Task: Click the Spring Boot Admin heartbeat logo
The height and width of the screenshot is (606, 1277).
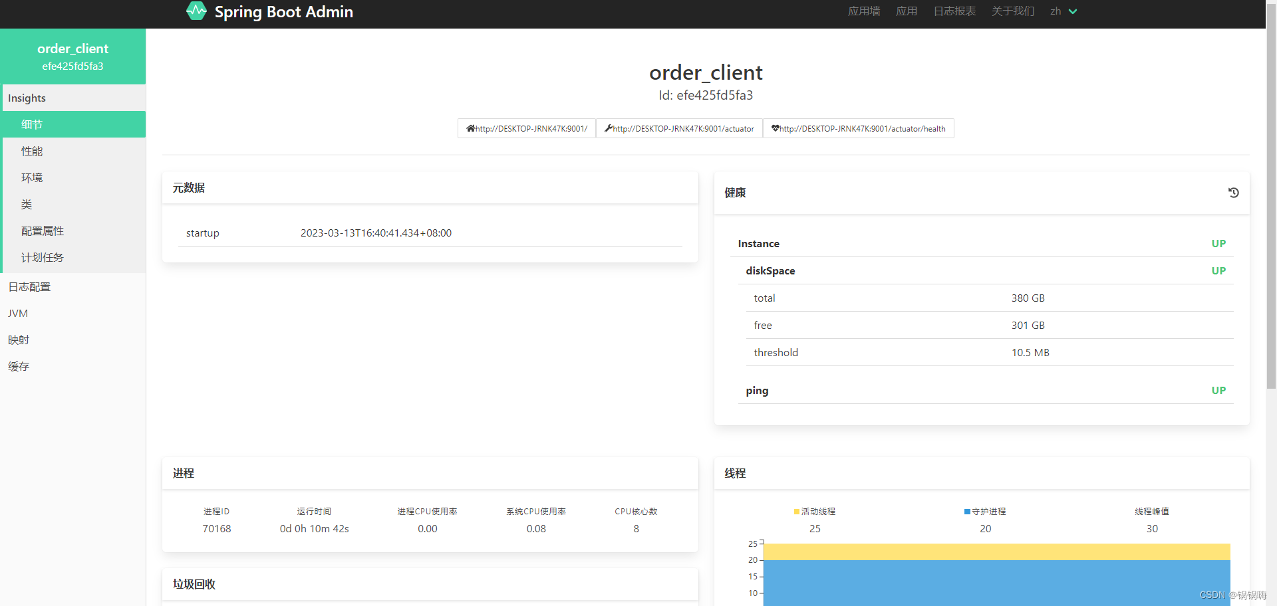Action: (x=196, y=11)
